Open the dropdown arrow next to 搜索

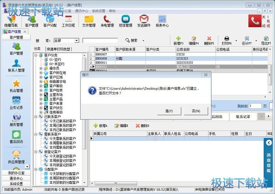[143, 41]
